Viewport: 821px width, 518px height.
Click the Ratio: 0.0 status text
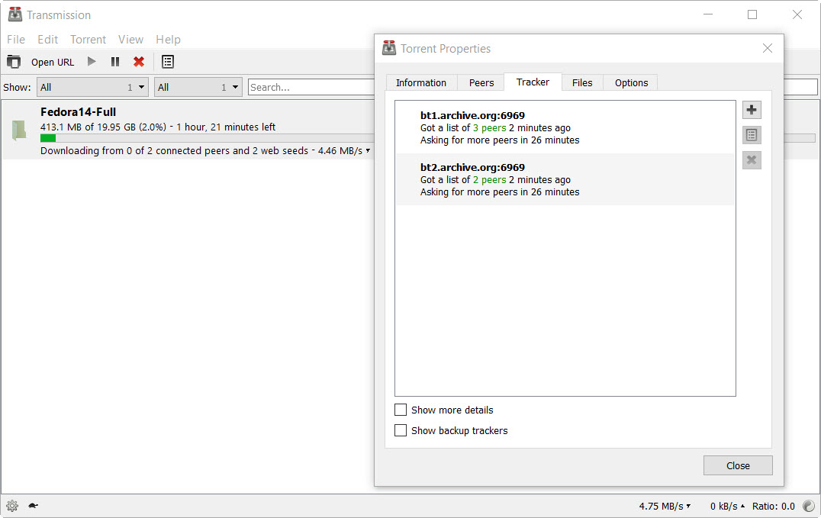[774, 507]
